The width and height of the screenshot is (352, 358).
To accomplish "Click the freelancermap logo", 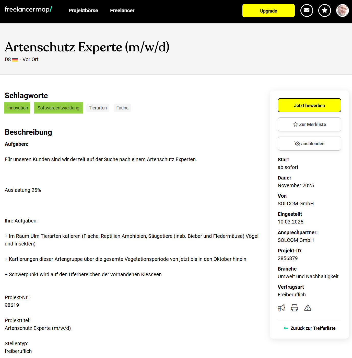I will click(28, 9).
